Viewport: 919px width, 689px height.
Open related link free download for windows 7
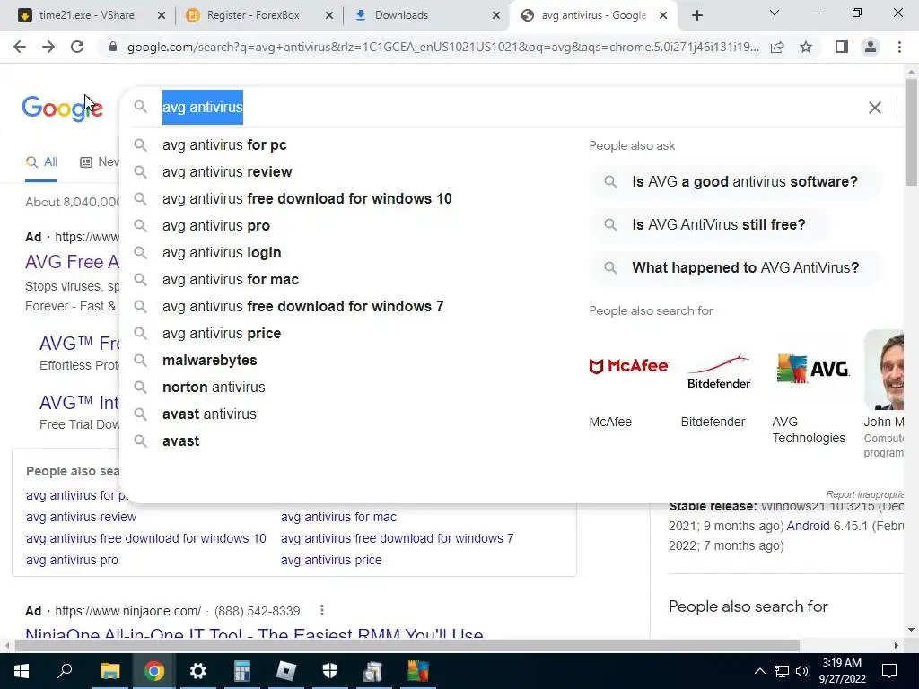point(397,538)
